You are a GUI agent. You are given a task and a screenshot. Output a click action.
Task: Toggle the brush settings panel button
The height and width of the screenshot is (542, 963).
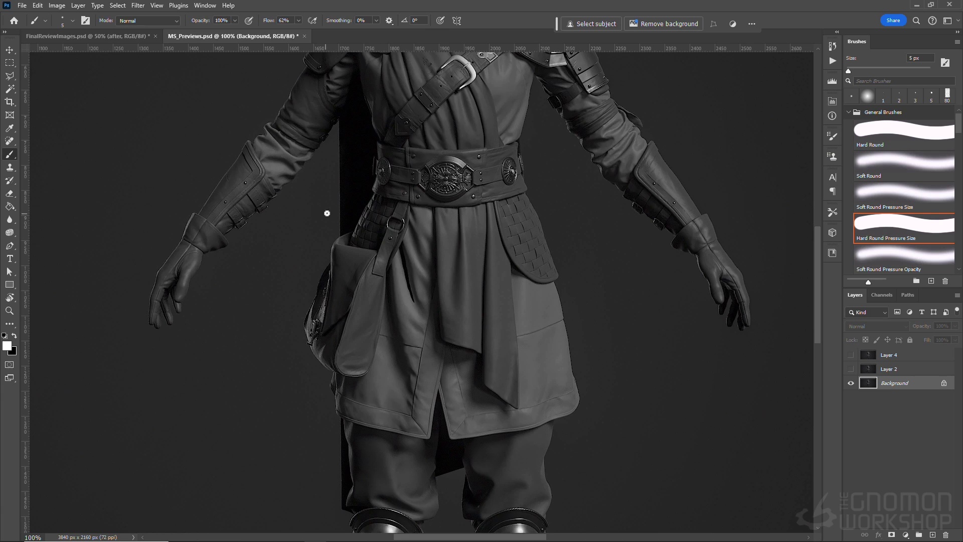(x=86, y=21)
